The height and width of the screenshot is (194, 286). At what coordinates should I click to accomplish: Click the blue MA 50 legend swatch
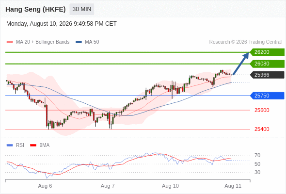point(79,42)
